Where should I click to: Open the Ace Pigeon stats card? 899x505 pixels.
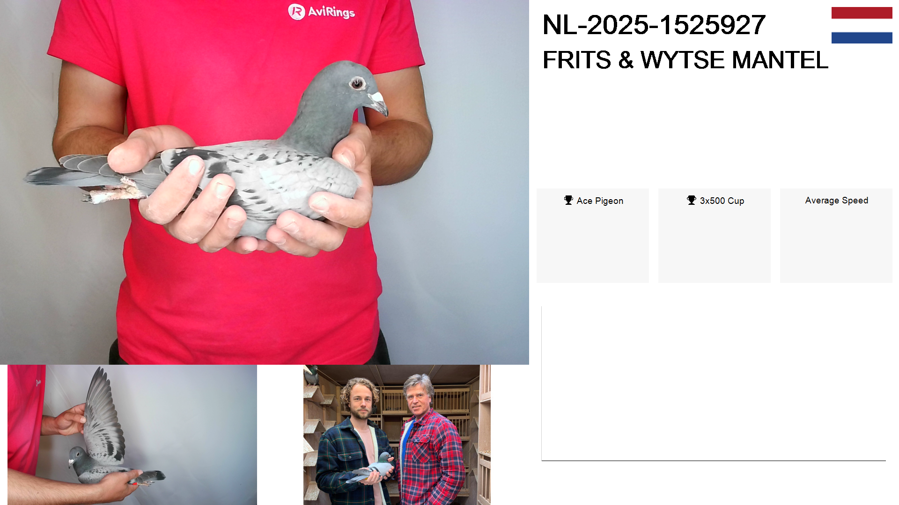click(592, 236)
